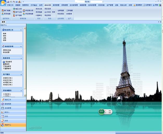Click 今日收货 under 供应商服务
Viewport: 163px width, 134px height.
click(6, 94)
